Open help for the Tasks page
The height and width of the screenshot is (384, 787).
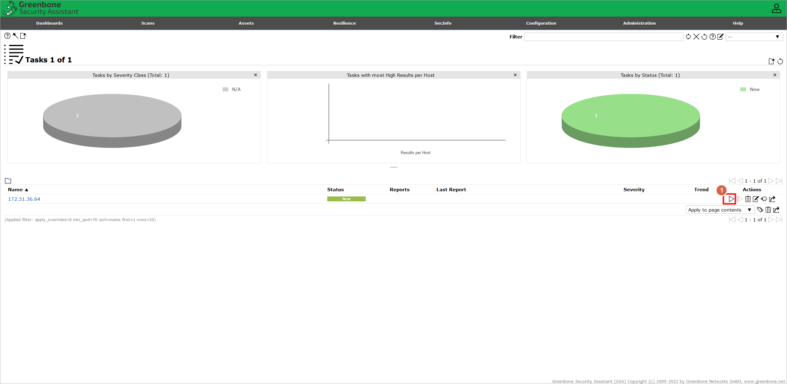coord(7,36)
